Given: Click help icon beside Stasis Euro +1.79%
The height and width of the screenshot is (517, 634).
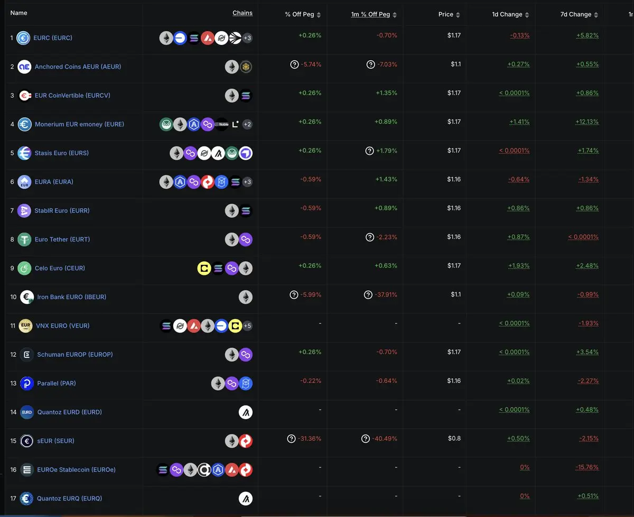Looking at the screenshot, I should pyautogui.click(x=370, y=151).
